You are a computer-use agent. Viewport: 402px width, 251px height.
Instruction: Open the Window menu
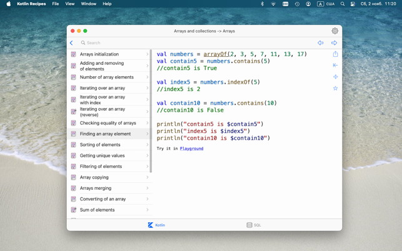point(88,4)
